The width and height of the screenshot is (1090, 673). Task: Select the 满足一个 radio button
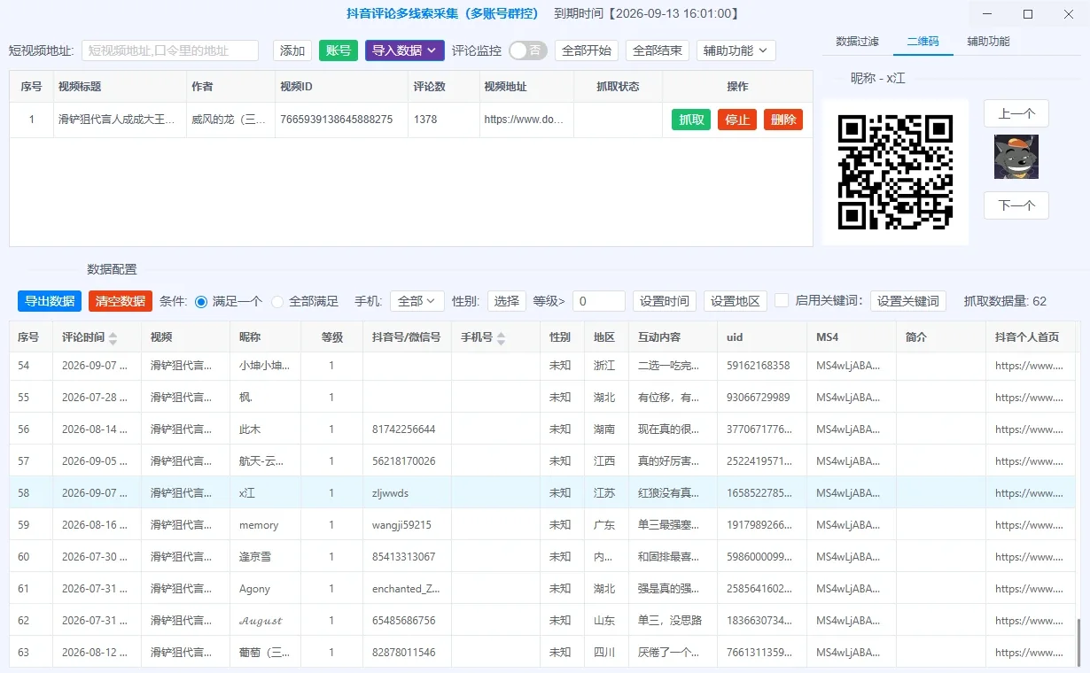point(201,301)
